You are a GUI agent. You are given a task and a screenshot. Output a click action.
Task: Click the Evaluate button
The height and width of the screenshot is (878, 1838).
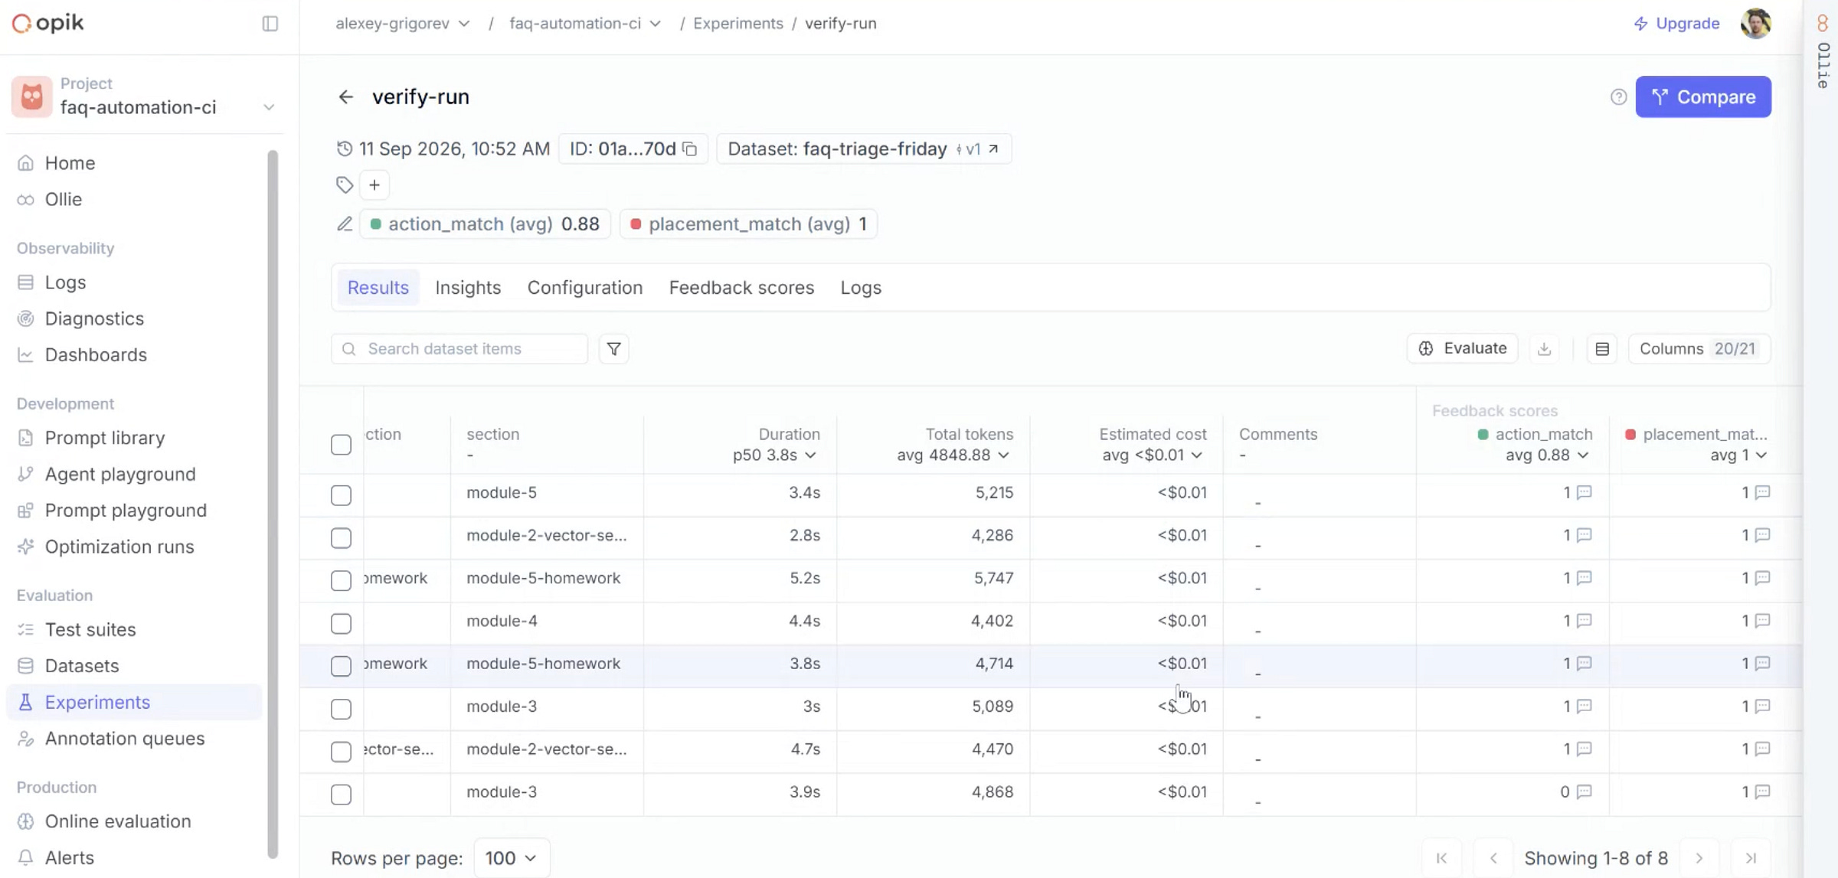(x=1463, y=349)
